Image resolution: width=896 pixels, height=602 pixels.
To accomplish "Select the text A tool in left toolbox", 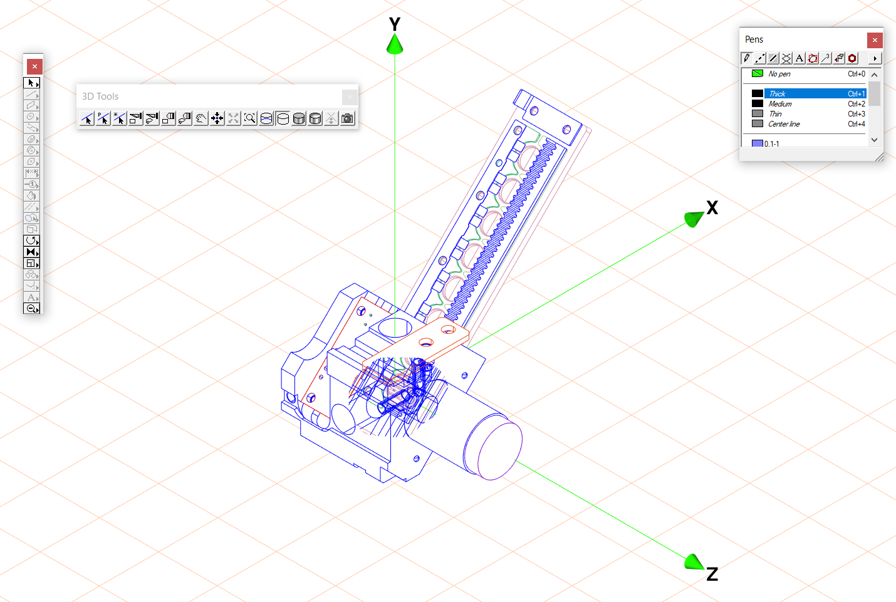I will pos(30,297).
